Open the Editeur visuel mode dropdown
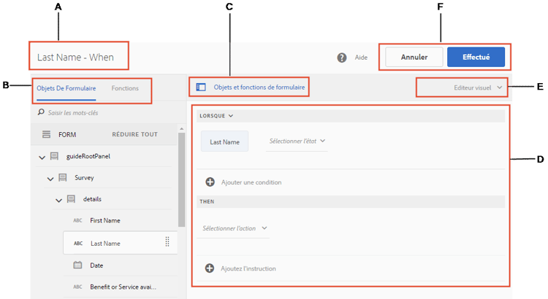This screenshot has width=548, height=299. [478, 88]
